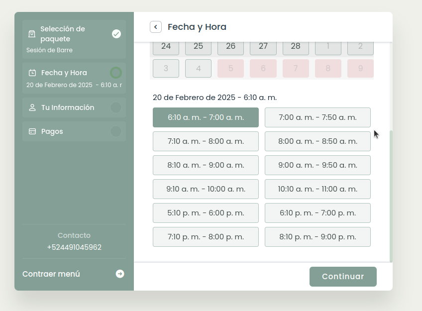
Task: Go to the Pagos step
Action: [x=52, y=131]
